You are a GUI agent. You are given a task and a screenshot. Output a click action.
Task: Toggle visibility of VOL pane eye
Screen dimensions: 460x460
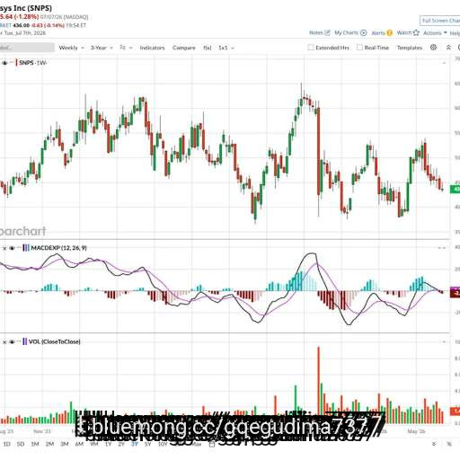tap(12, 341)
